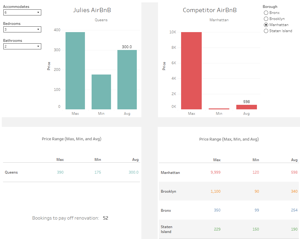Click Brooklyn avg value 340

(x=294, y=191)
